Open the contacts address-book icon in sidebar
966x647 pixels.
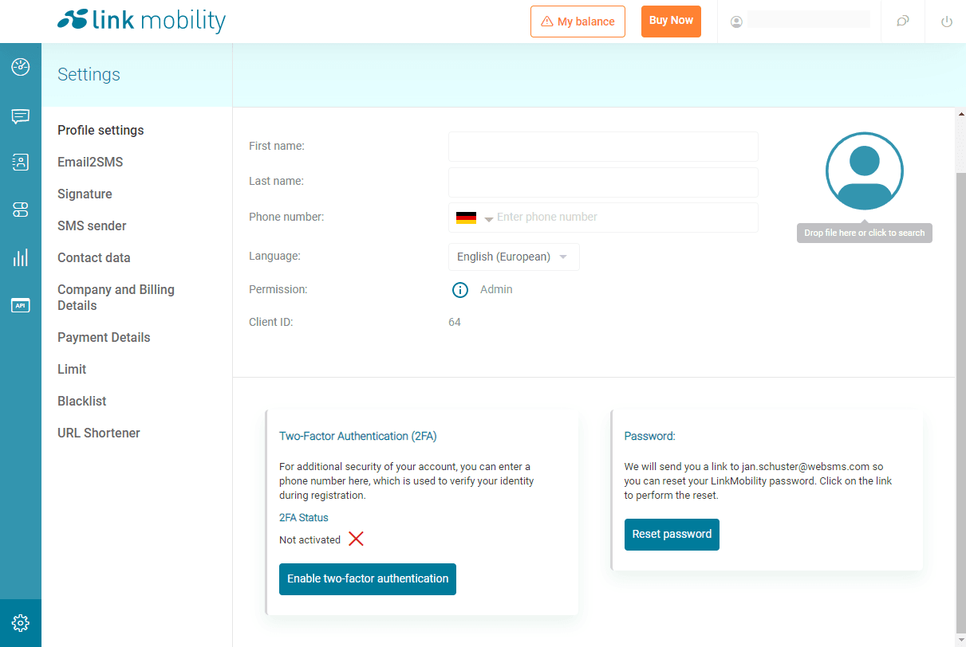point(21,162)
